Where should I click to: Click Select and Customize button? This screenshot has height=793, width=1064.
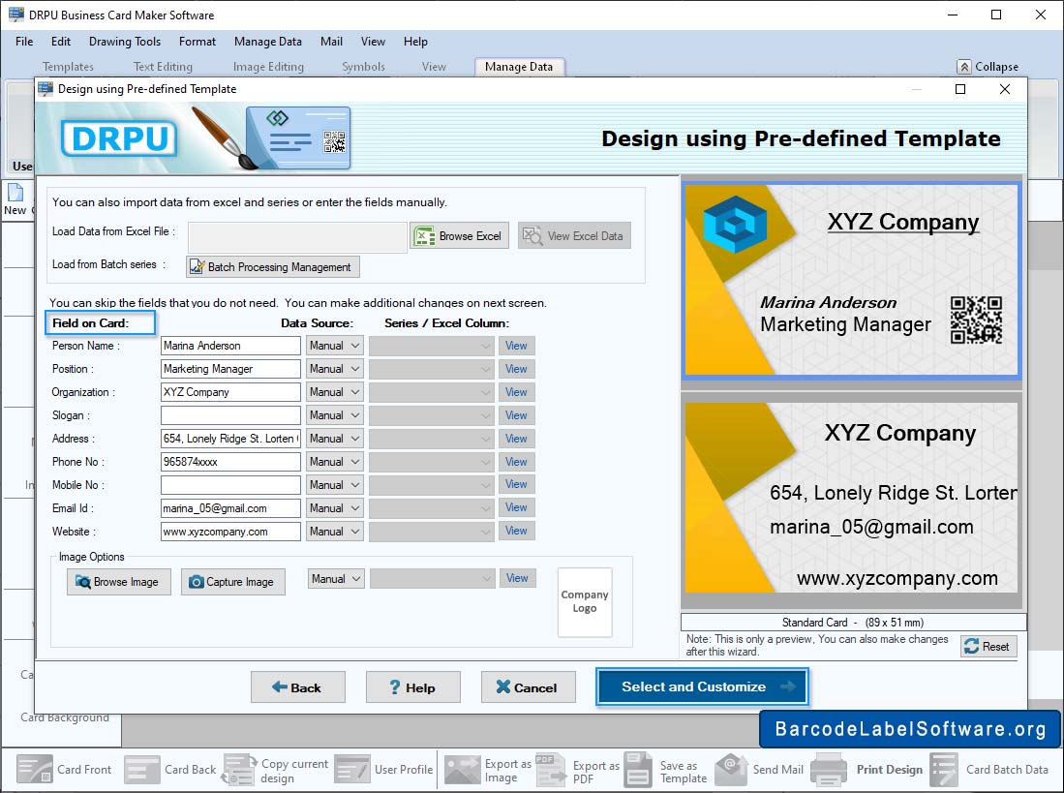702,686
